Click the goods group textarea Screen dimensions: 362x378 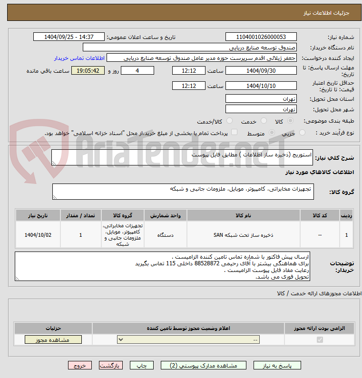point(183,192)
